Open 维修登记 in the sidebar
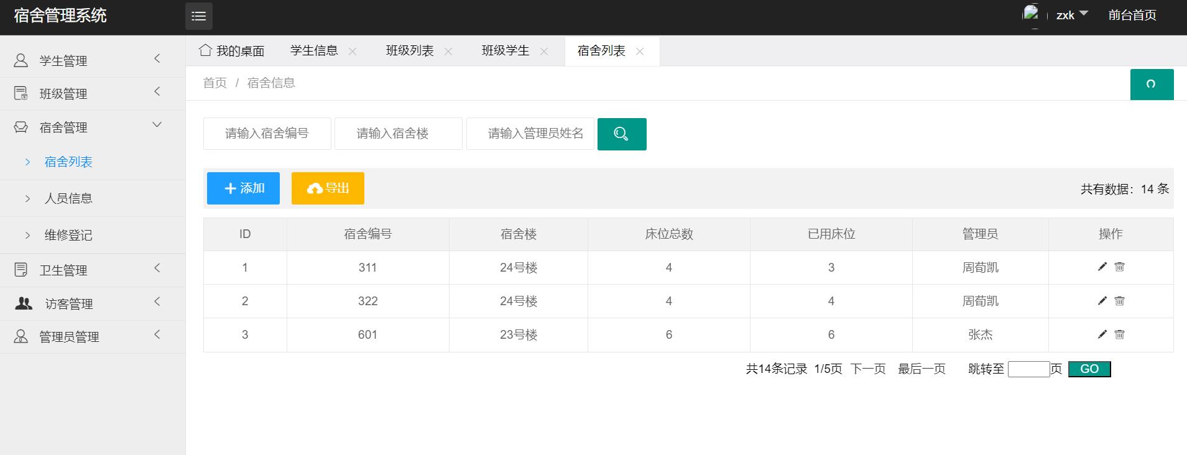1187x455 pixels. (x=68, y=235)
